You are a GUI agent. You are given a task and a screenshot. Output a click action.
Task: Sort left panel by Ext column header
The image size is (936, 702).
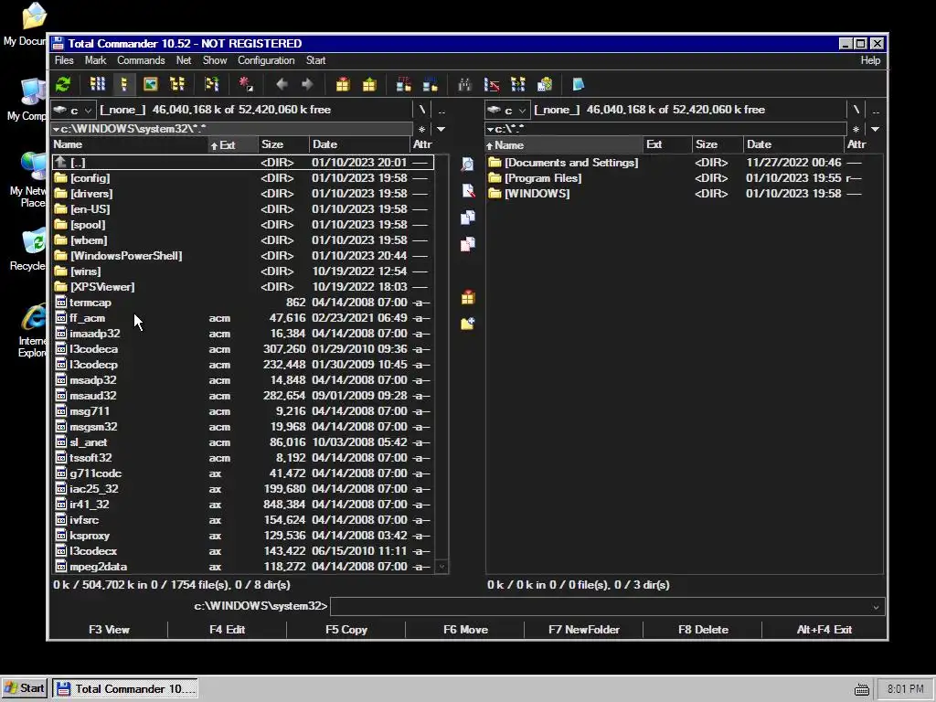pos(232,145)
